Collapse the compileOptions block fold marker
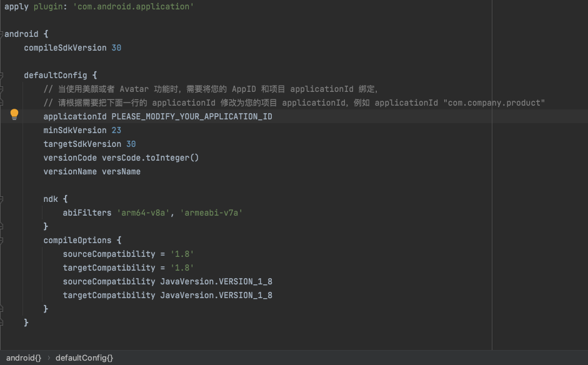588x365 pixels. (2, 240)
